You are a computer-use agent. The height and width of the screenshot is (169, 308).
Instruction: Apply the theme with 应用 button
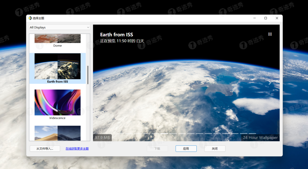(186, 148)
